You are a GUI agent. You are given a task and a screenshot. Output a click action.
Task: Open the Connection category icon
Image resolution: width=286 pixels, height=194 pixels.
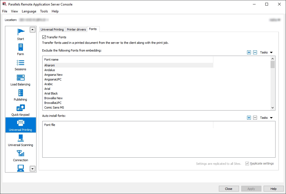coord(20,153)
